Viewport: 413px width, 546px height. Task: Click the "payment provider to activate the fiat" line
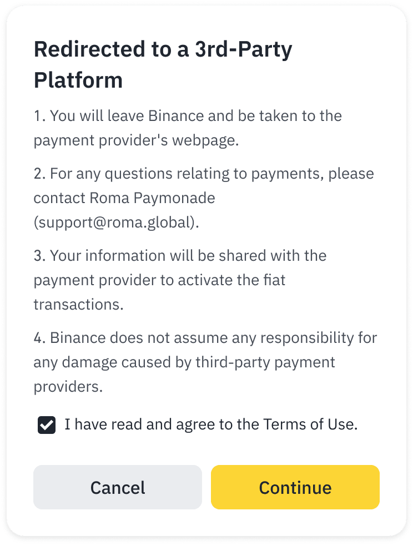click(159, 280)
